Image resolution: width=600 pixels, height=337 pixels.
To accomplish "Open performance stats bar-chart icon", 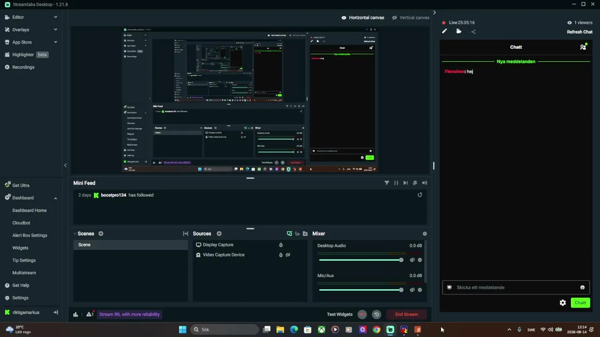I will pyautogui.click(x=75, y=315).
